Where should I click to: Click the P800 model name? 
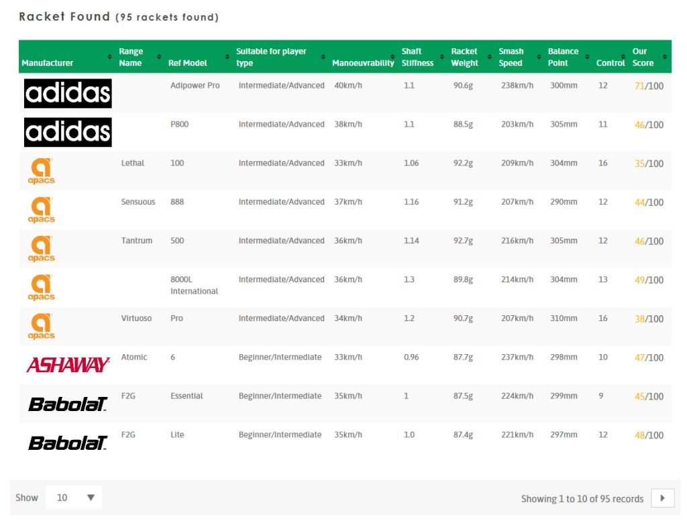click(180, 124)
